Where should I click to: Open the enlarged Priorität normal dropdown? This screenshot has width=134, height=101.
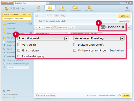(43, 38)
